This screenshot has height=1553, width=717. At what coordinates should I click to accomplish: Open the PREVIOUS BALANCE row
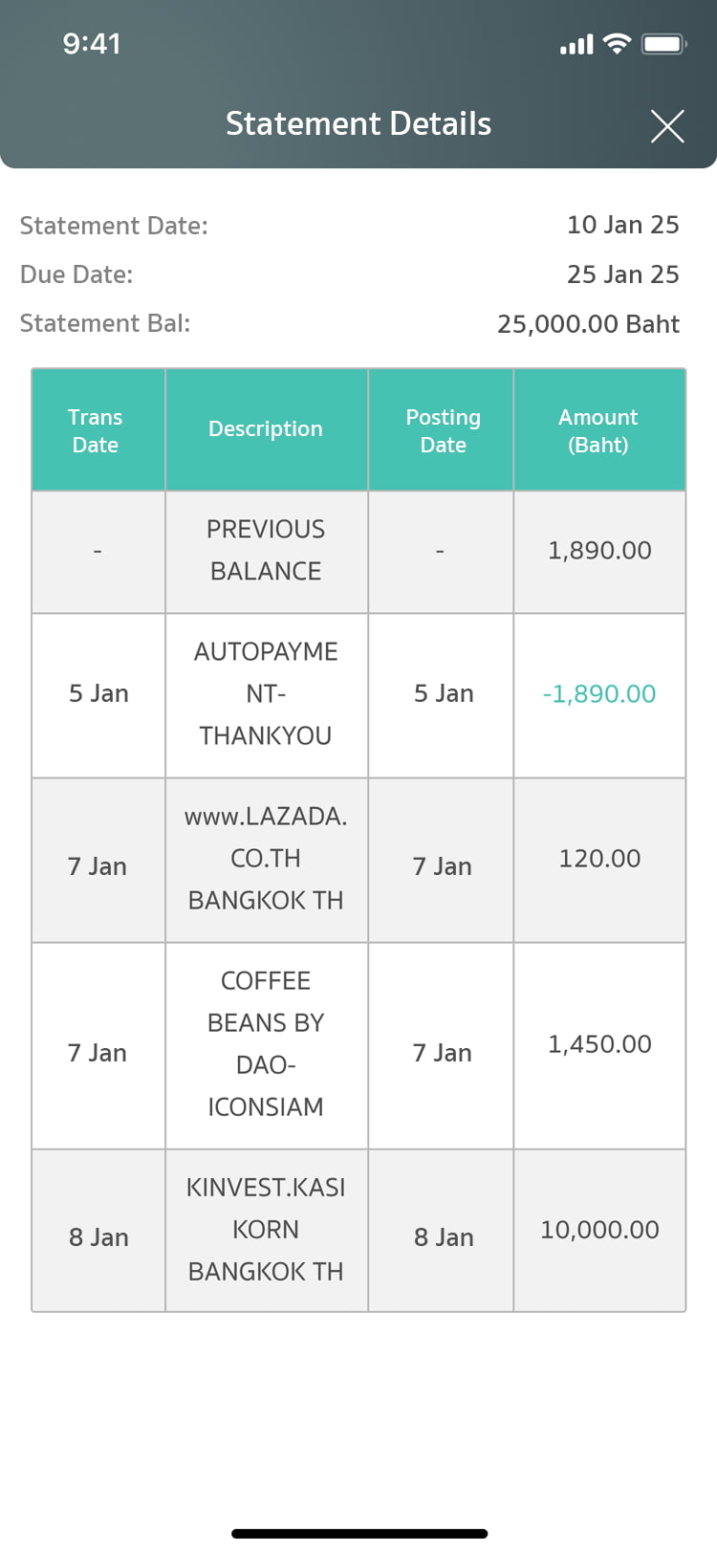[266, 551]
